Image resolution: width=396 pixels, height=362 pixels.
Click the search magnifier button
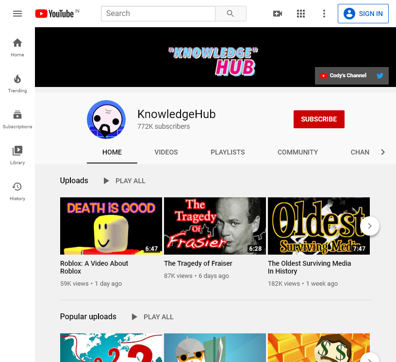[x=231, y=14]
